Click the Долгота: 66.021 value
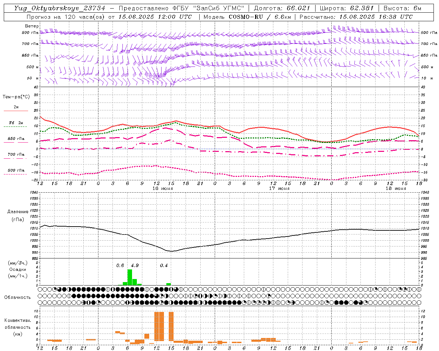Viewport: 439px width, 351px height. click(282, 8)
